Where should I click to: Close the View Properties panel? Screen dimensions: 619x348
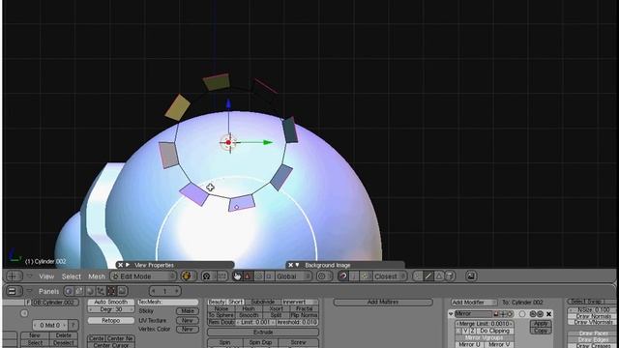click(x=120, y=265)
